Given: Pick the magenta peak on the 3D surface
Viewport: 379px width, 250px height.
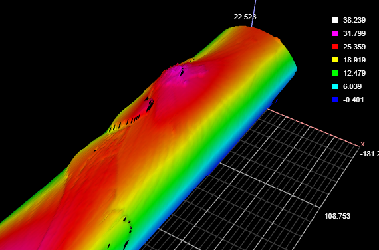Looking at the screenshot, I should [178, 72].
